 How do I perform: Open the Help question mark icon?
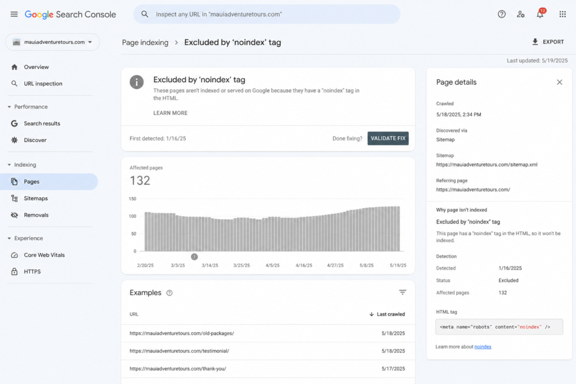[x=501, y=14]
